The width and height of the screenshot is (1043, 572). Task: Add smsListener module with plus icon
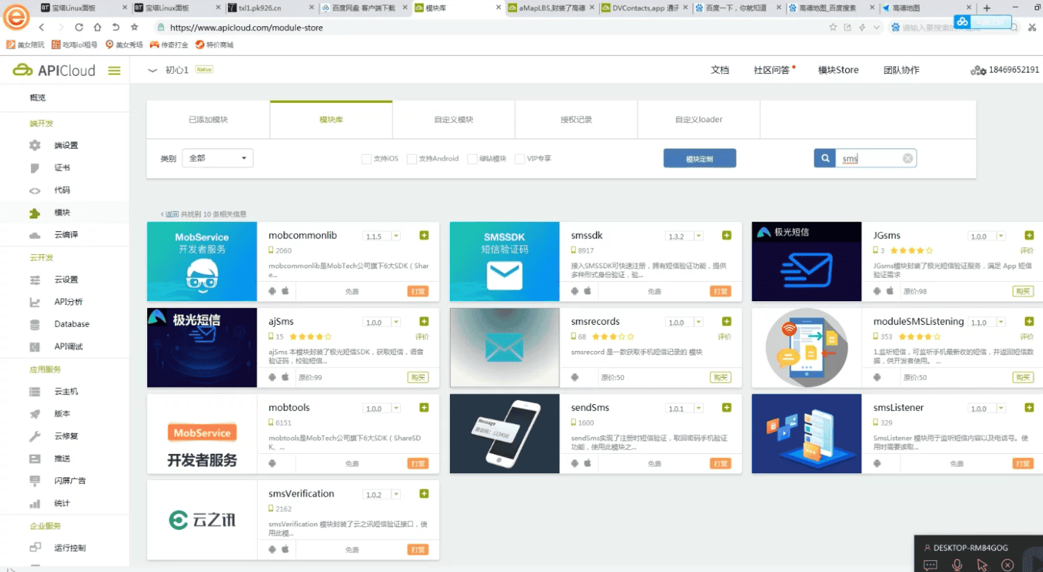[1028, 408]
